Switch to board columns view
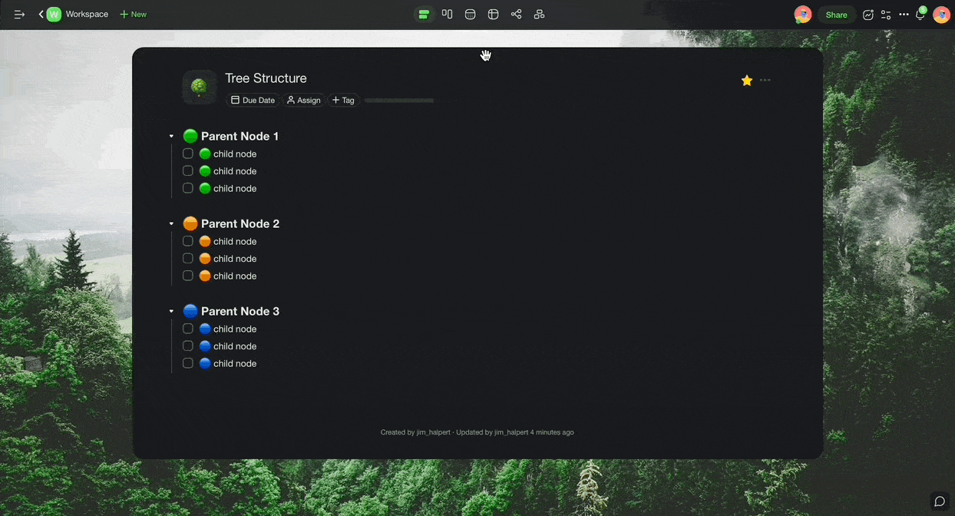 coord(447,15)
